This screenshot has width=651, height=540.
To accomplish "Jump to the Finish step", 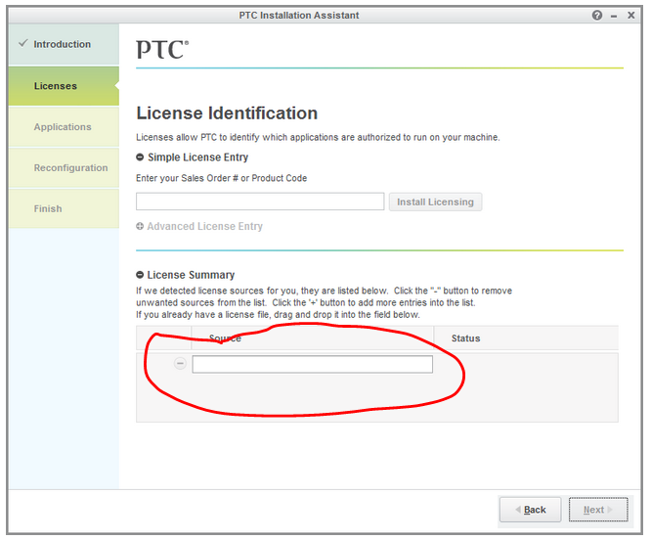I will 64,208.
